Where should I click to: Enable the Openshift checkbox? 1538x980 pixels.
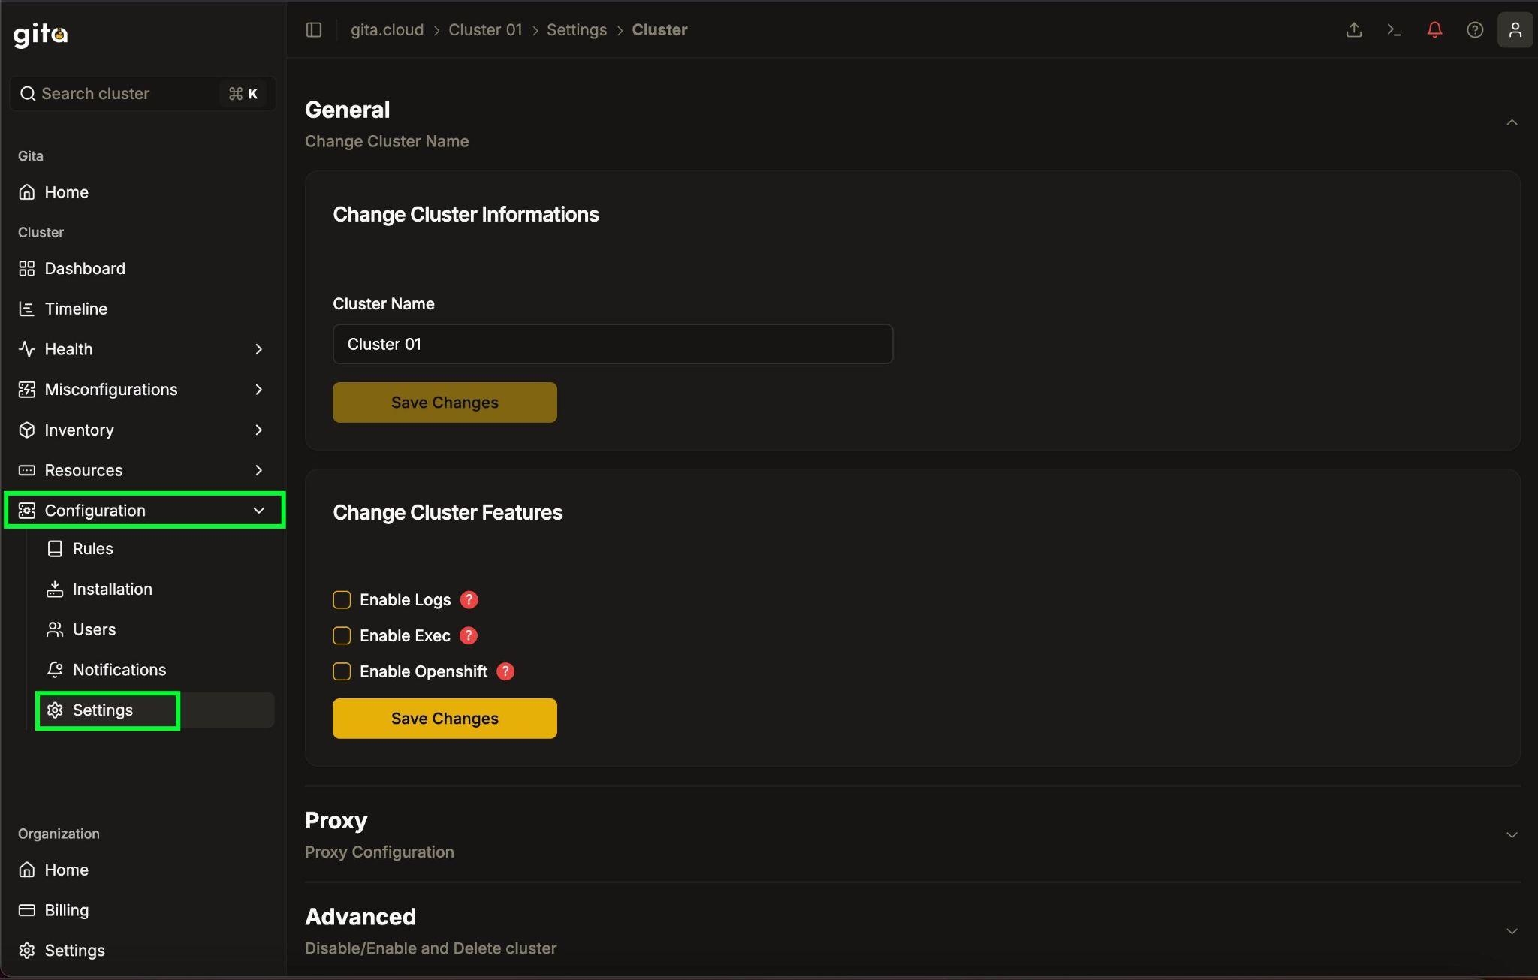click(x=342, y=672)
